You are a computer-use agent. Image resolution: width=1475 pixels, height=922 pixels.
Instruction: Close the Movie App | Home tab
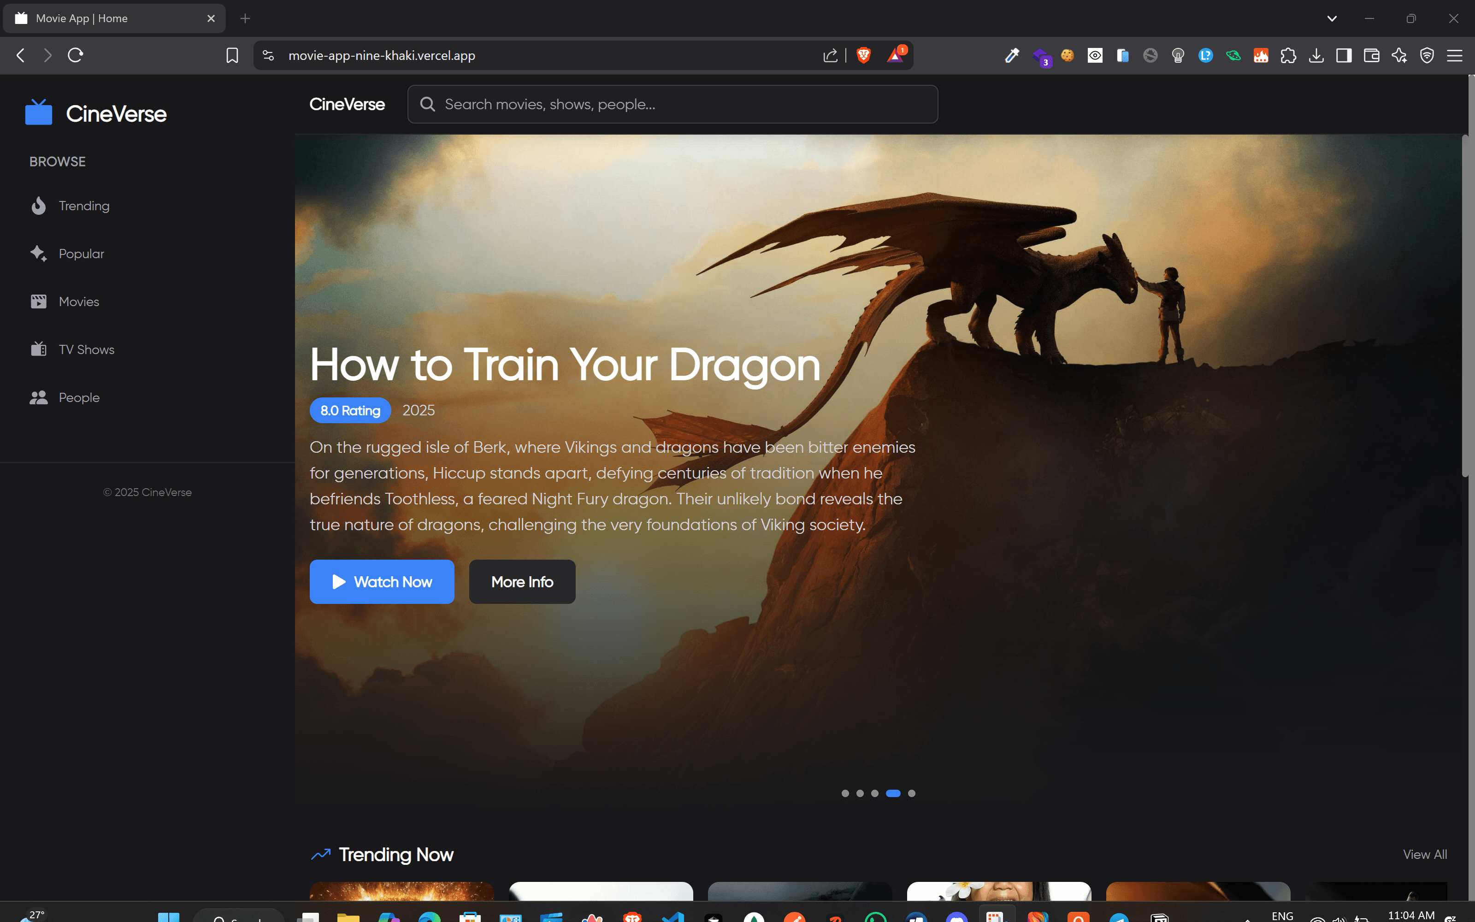(x=211, y=18)
